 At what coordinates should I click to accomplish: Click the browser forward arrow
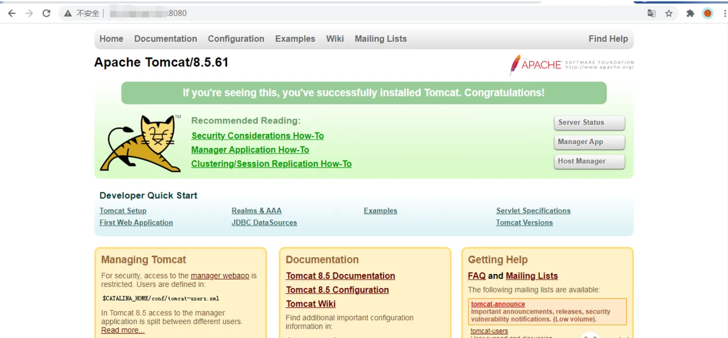tap(29, 13)
